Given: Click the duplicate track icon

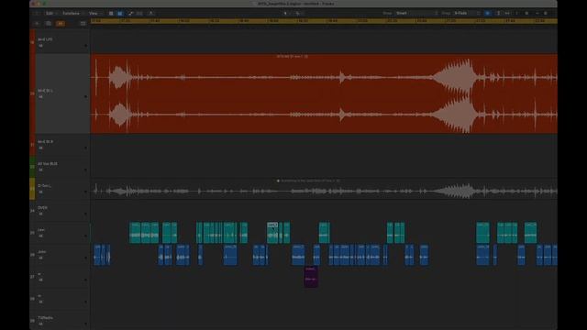Looking at the screenshot, I should coord(49,24).
